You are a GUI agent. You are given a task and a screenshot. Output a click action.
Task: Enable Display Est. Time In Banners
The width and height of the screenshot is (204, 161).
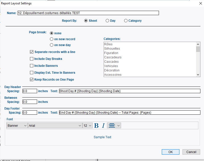coord(32,73)
